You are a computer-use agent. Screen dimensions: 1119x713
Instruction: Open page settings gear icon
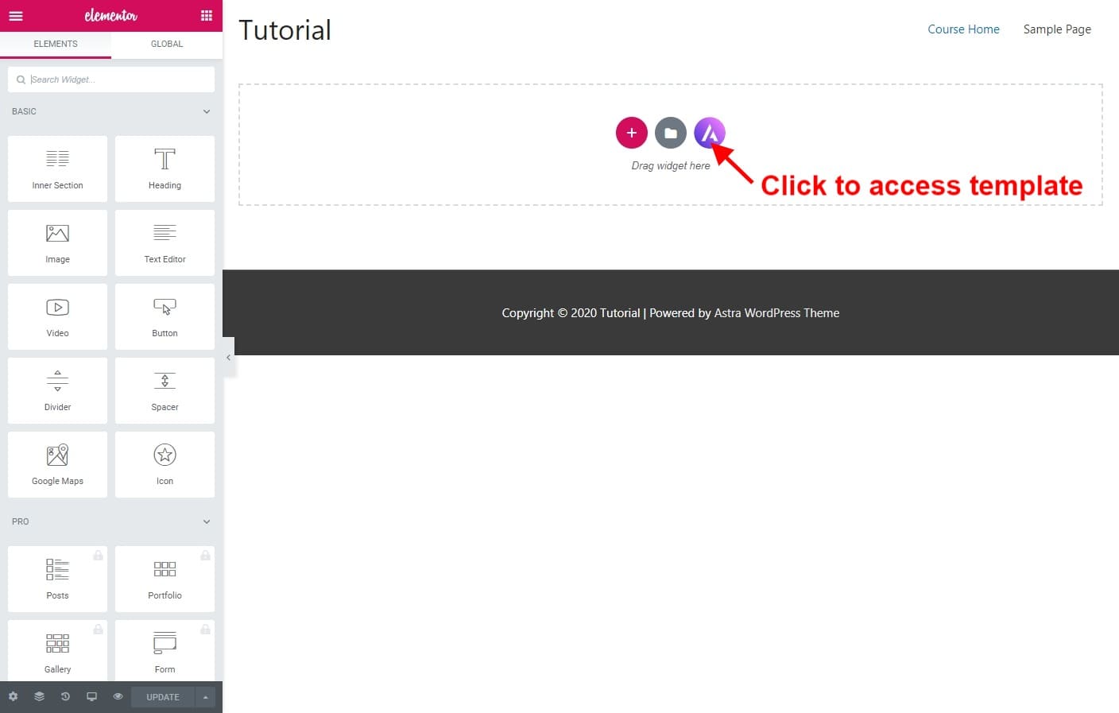[13, 696]
